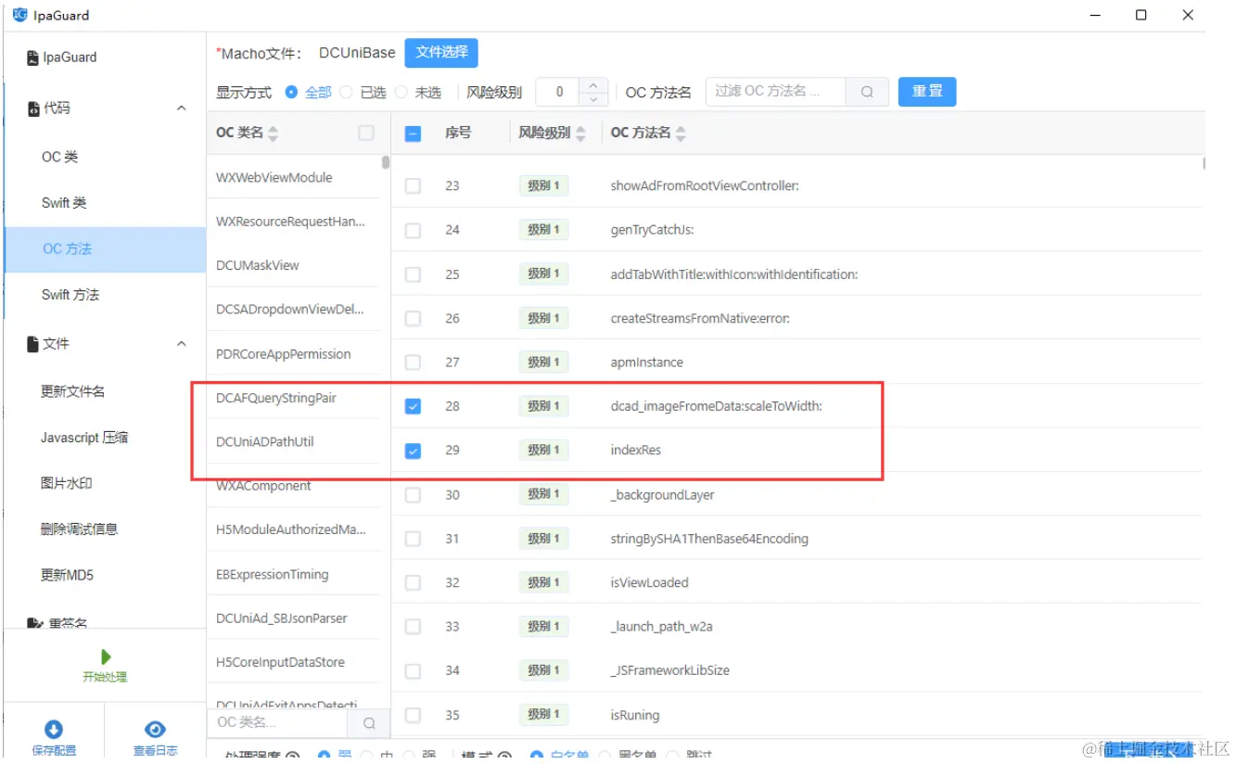Click the 文件 section document icon
This screenshot has width=1236, height=764.
(33, 344)
